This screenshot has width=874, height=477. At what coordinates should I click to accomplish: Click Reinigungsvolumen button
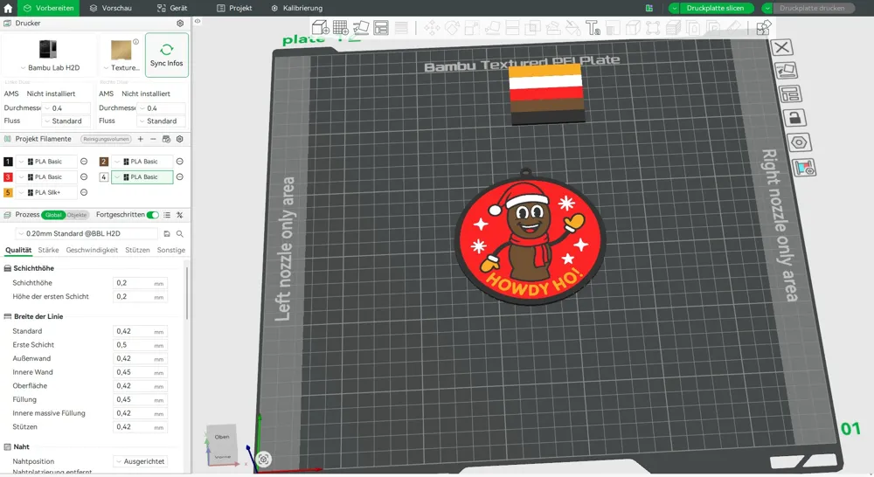coord(106,139)
